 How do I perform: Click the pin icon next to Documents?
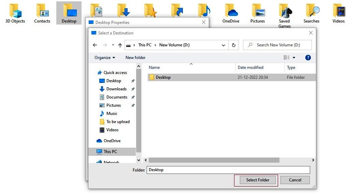(133, 98)
